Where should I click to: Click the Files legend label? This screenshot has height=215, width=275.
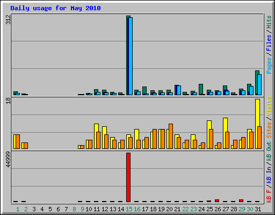coord(269,42)
